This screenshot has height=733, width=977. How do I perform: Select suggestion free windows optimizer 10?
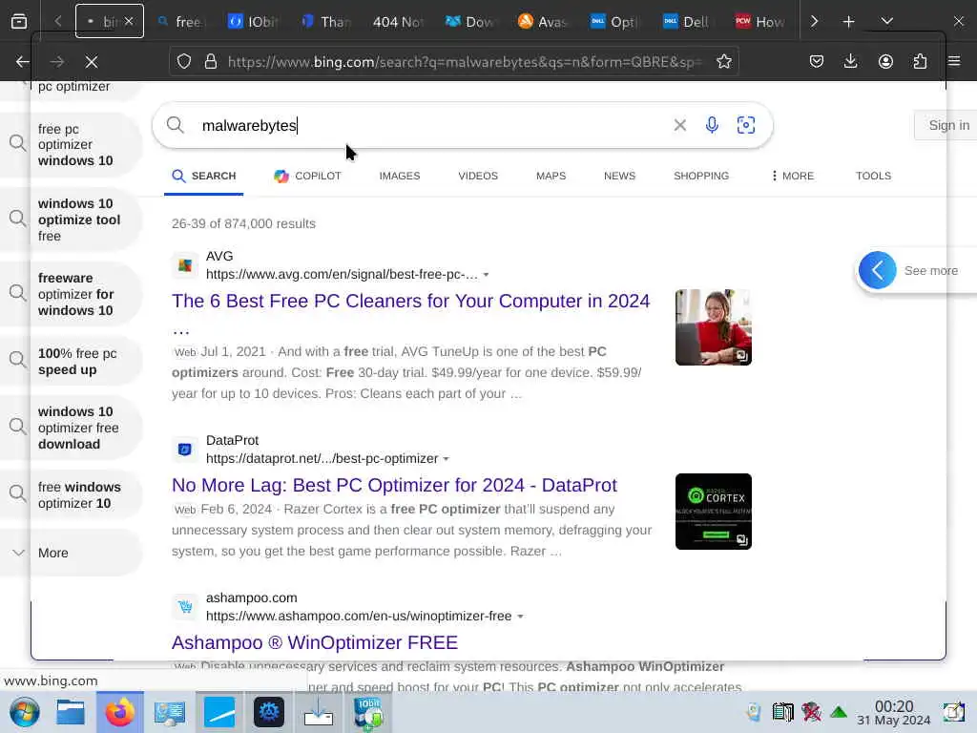click(x=71, y=495)
